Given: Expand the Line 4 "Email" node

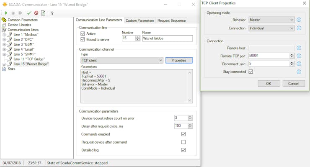Looking at the screenshot, I should pyautogui.click(x=4, y=49).
